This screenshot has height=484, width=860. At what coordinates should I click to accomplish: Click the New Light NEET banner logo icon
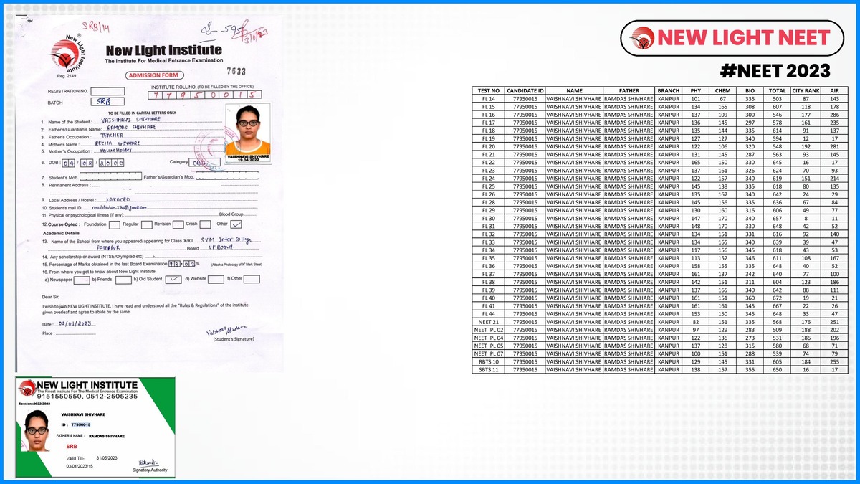pos(641,38)
